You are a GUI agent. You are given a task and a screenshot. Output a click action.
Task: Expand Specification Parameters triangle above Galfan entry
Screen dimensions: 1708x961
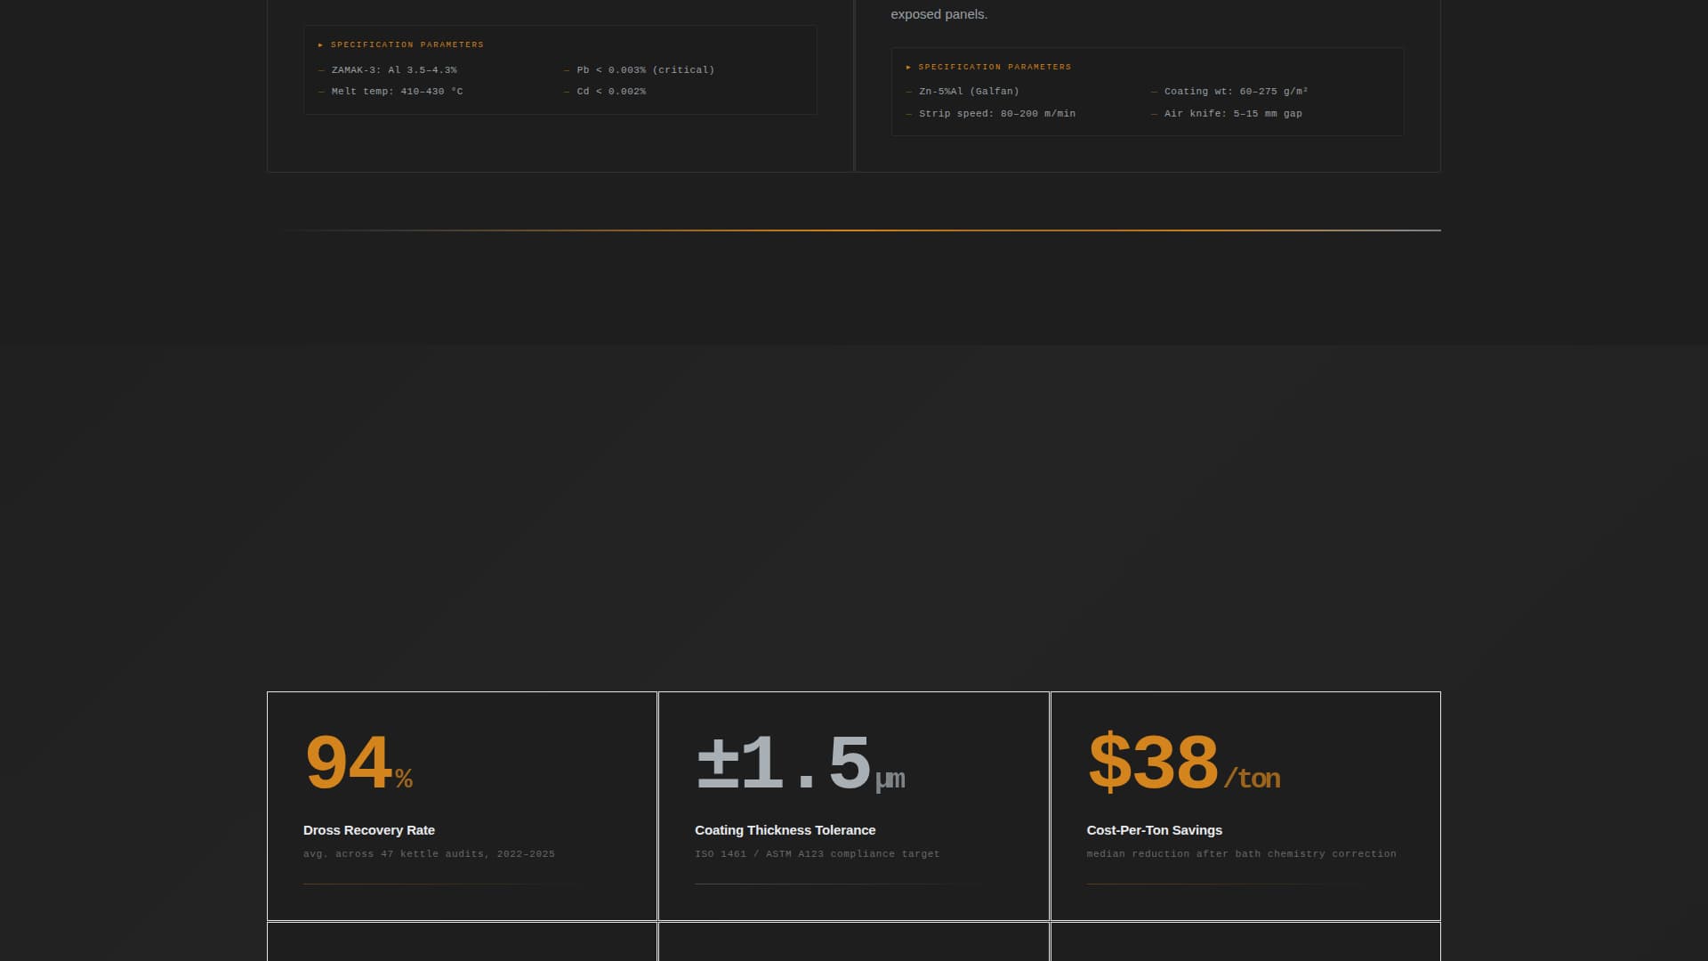click(x=908, y=68)
